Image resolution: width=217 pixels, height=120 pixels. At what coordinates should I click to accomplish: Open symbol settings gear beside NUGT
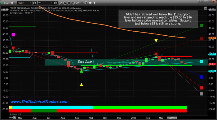pos(34,3)
